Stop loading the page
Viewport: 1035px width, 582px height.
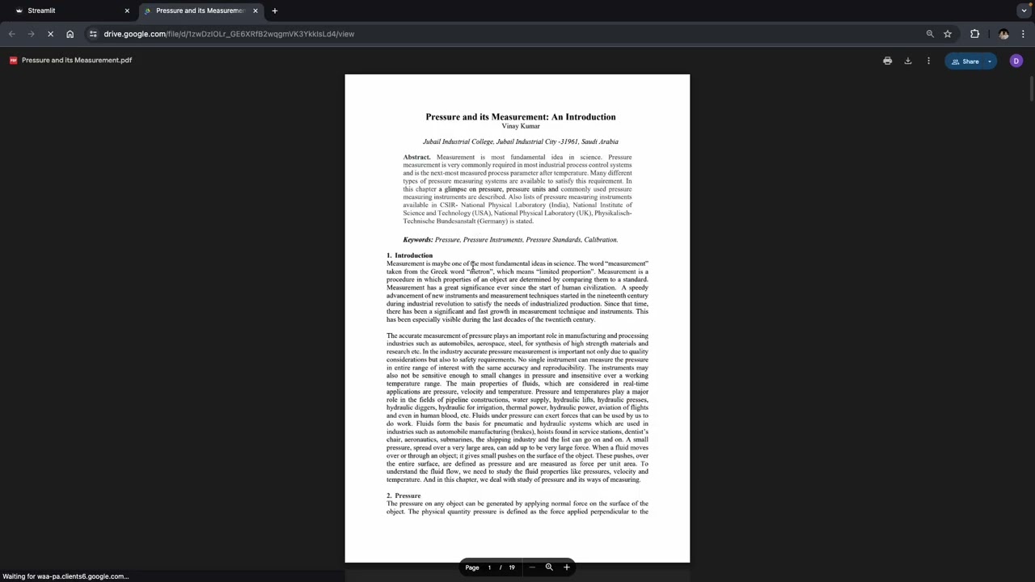50,34
